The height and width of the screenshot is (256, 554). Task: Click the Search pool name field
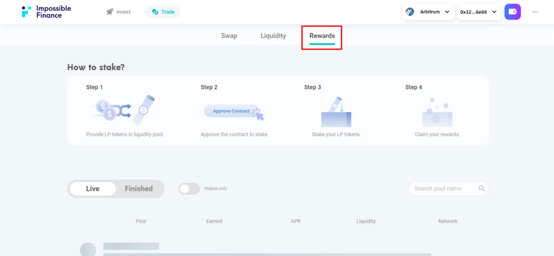(x=449, y=188)
